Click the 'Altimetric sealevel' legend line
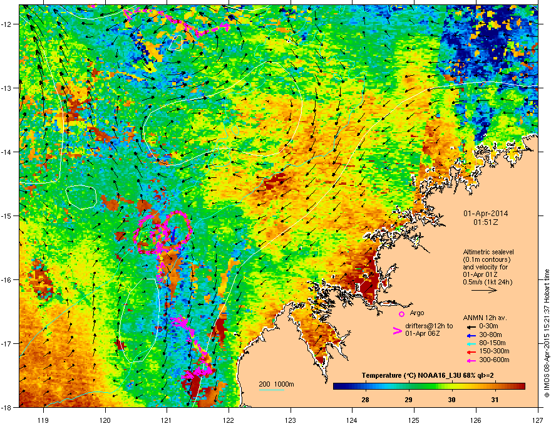551x426 pixels. click(x=488, y=252)
